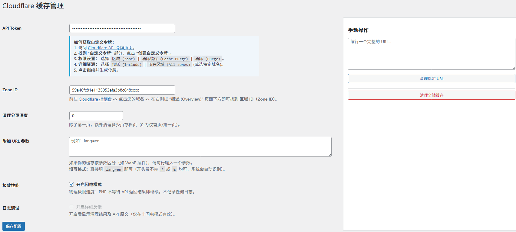
Task: Click the Zone ID label
Action: (x=10, y=90)
